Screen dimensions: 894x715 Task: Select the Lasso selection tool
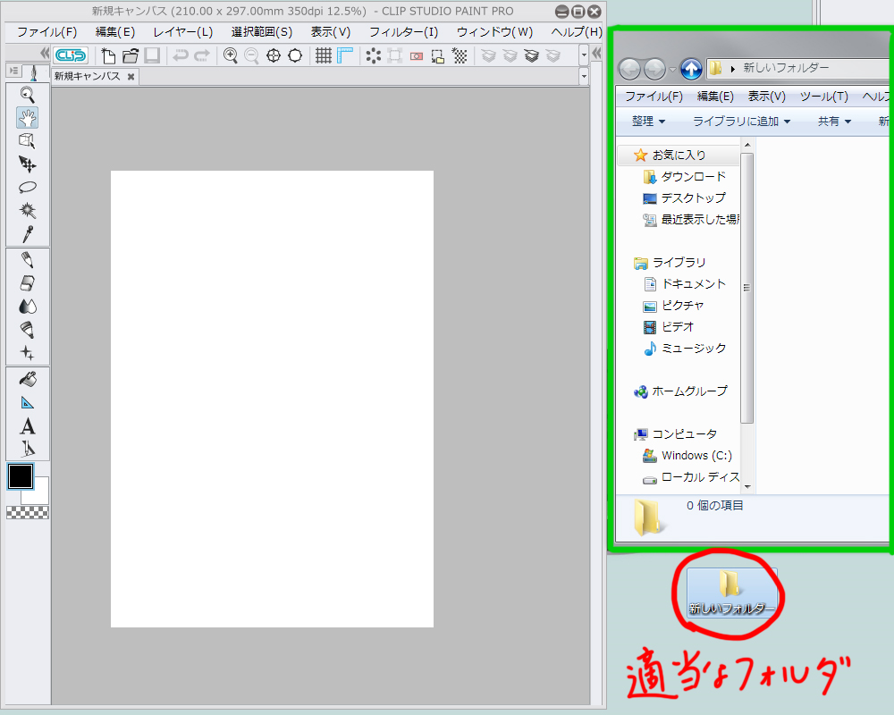tap(27, 188)
